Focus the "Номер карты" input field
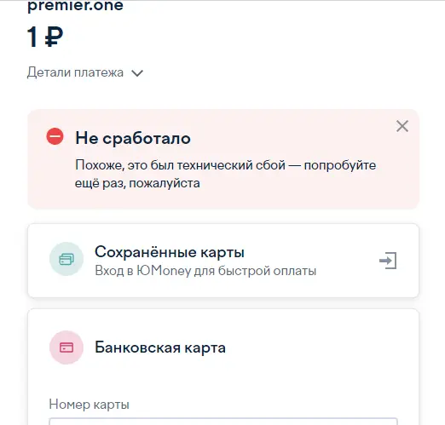This screenshot has width=445, height=425. [x=223, y=422]
